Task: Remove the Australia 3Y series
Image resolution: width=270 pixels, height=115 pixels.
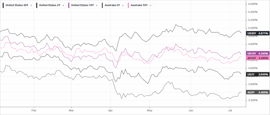Action: click(123, 5)
